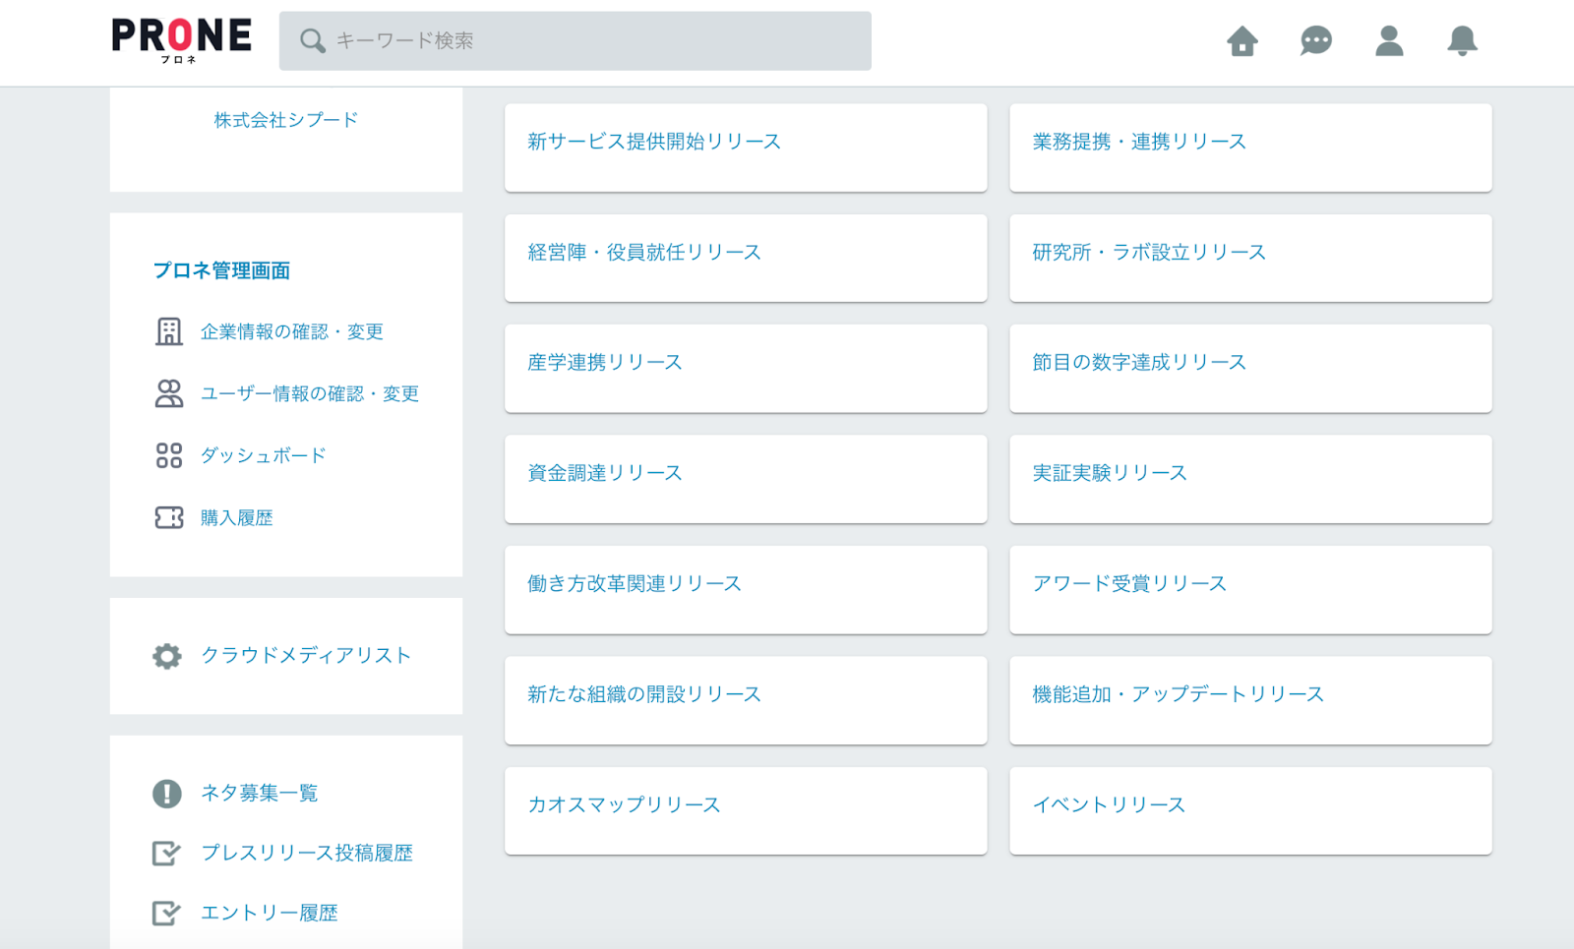
Task: Open プレスリリース投稿履歴 in the sidebar
Action: (x=307, y=853)
